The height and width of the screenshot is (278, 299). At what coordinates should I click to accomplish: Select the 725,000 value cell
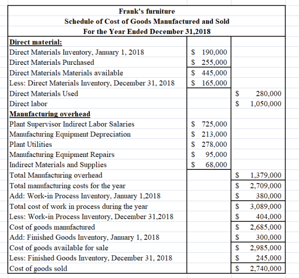(x=209, y=124)
